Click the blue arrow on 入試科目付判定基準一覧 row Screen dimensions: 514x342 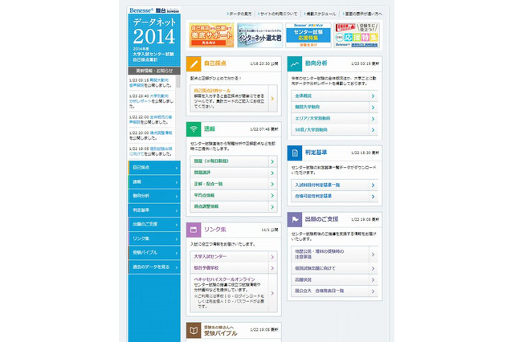[x=373, y=185]
